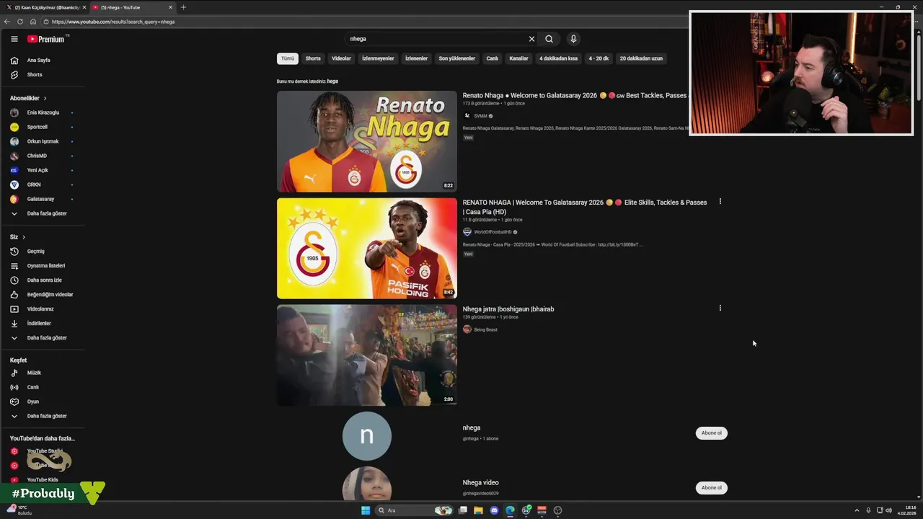The height and width of the screenshot is (519, 923).
Task: Play the Renato Nhaga 8:22 thumbnail
Action: click(x=367, y=141)
